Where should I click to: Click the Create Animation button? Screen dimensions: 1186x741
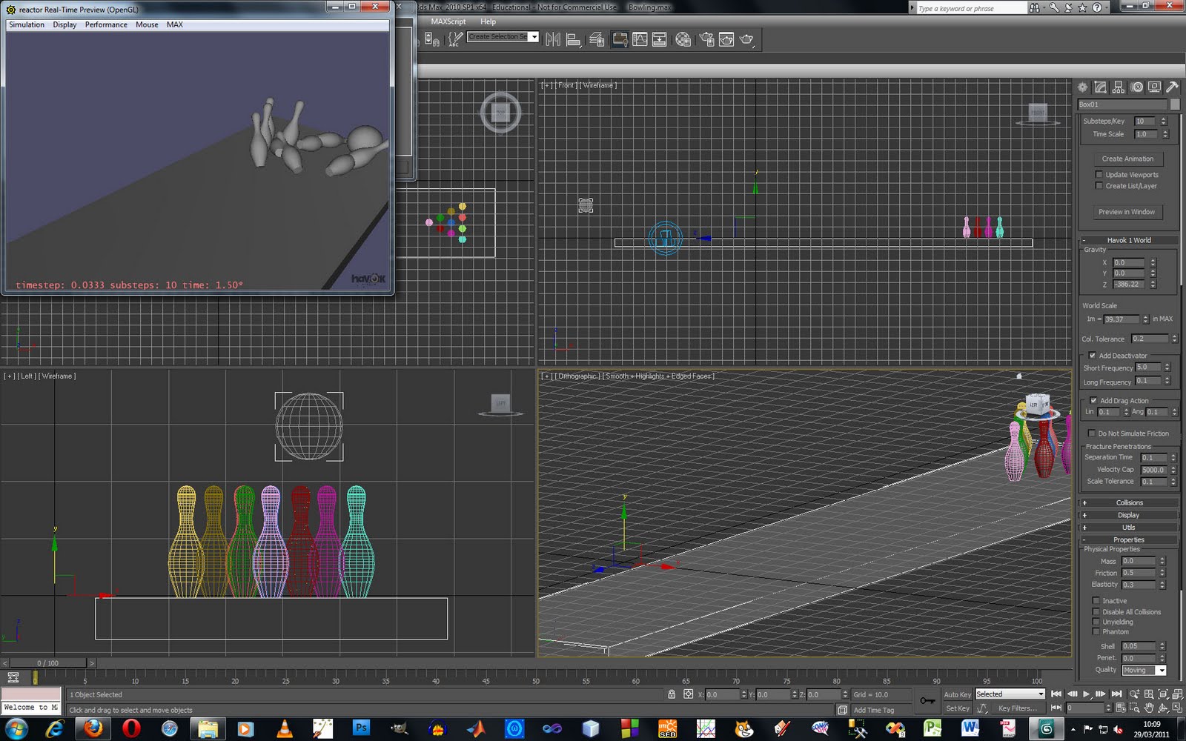1127,159
